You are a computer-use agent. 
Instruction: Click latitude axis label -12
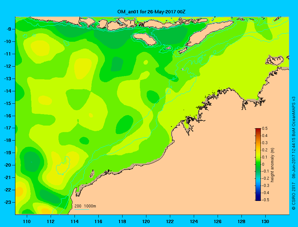7,67
